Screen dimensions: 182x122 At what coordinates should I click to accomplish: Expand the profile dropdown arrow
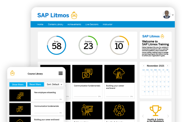173,15
